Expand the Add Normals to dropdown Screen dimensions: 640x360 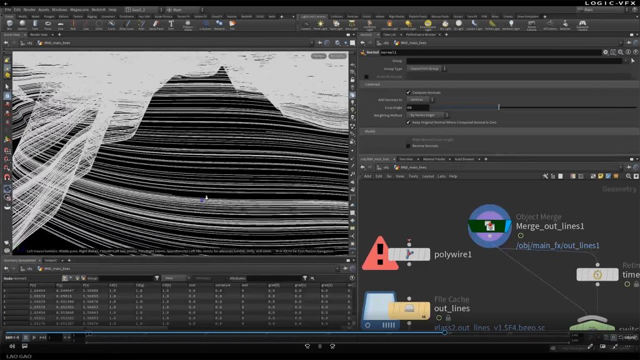click(x=421, y=100)
